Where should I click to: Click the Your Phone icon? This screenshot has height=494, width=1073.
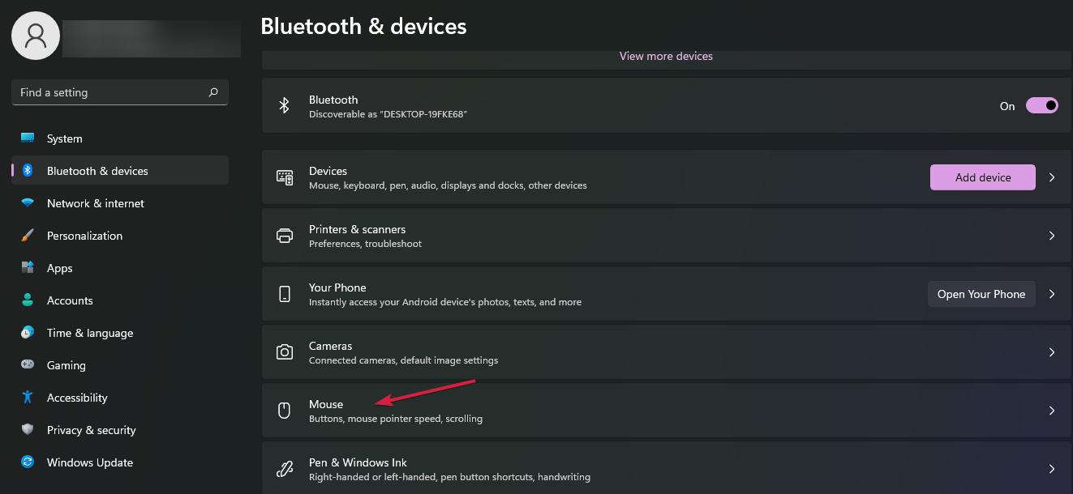[x=285, y=294]
